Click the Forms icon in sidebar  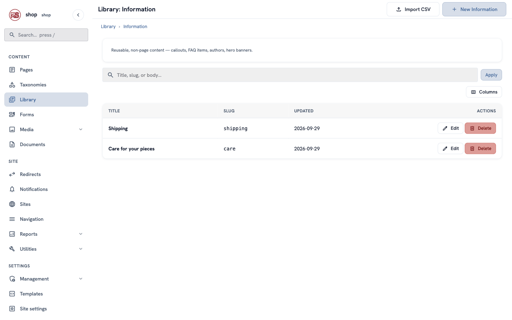point(12,114)
